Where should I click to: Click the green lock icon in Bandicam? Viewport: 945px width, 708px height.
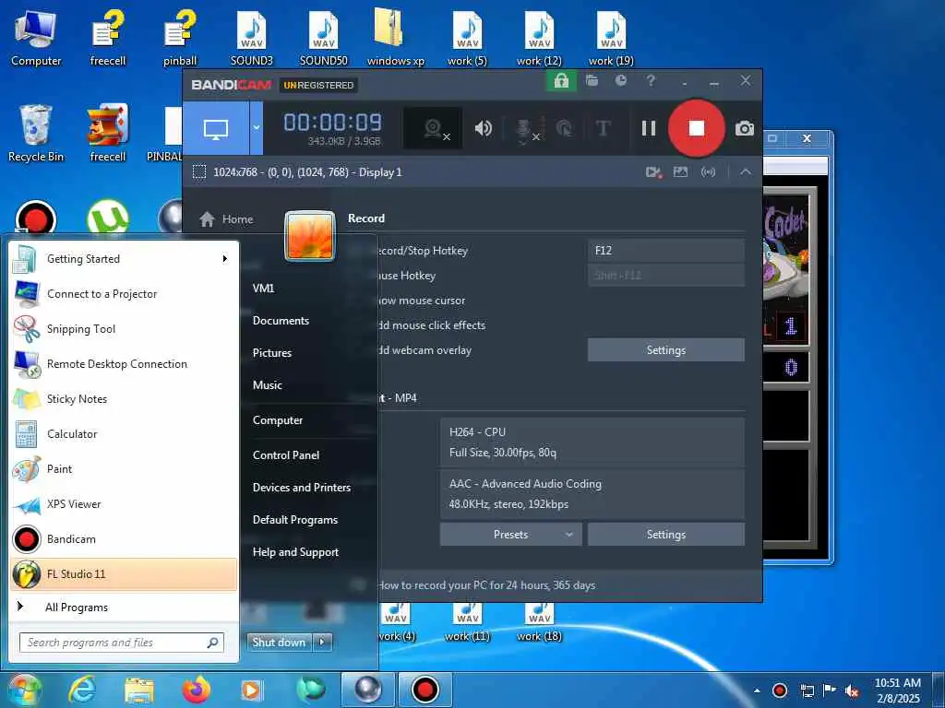[561, 81]
